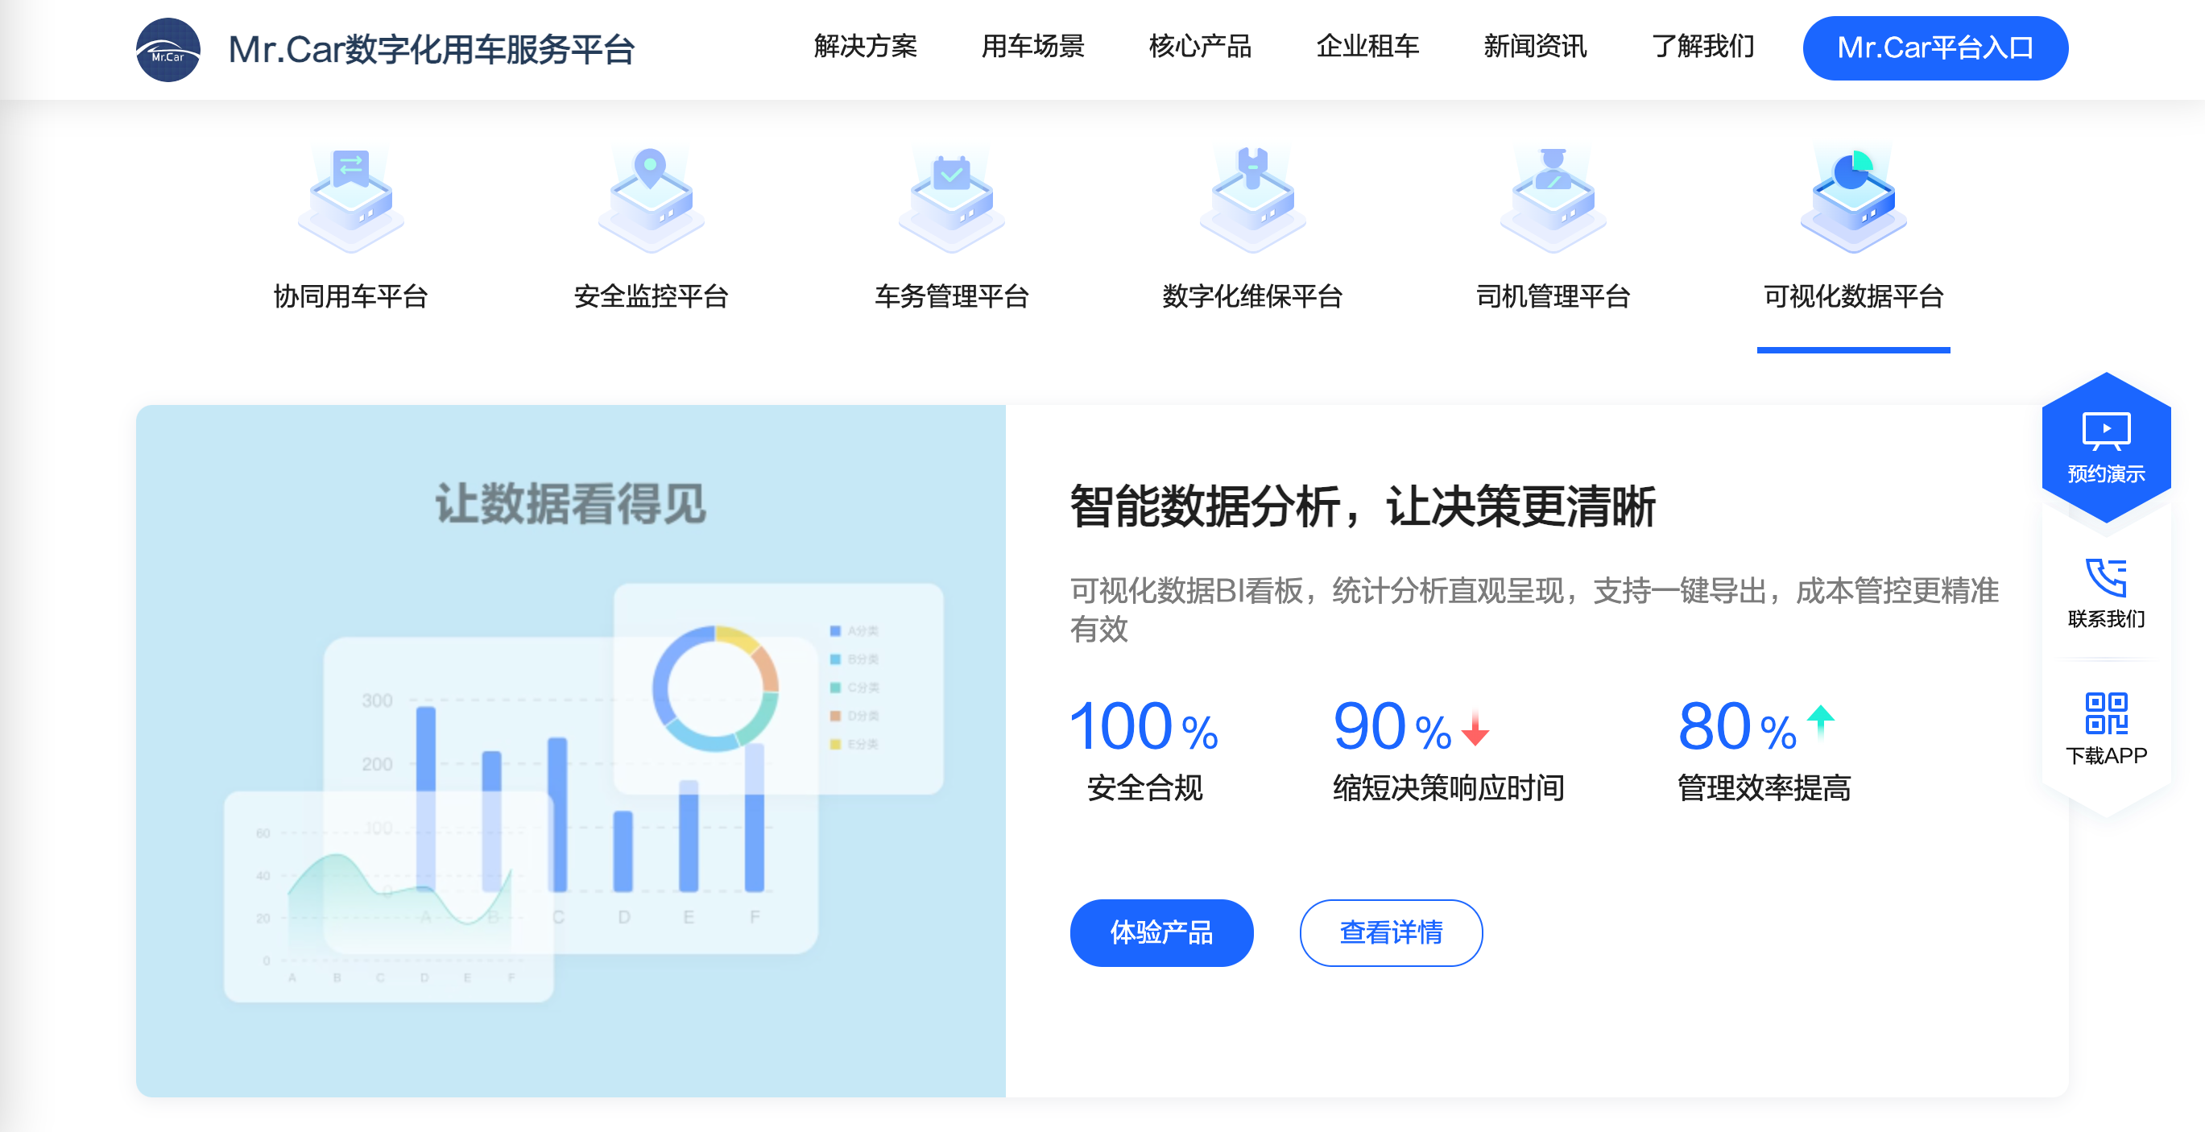Image resolution: width=2205 pixels, height=1132 pixels.
Task: Click the 查看详情 button
Action: pos(1390,932)
